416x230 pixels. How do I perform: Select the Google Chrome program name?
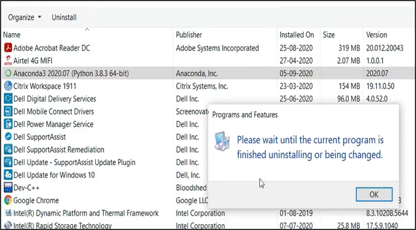[x=36, y=200]
